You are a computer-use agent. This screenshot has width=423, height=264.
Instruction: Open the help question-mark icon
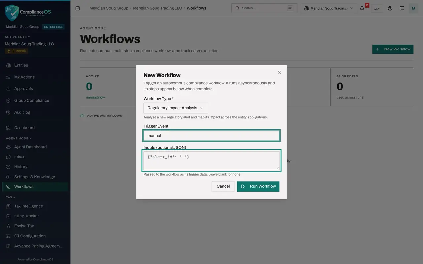(x=390, y=8)
